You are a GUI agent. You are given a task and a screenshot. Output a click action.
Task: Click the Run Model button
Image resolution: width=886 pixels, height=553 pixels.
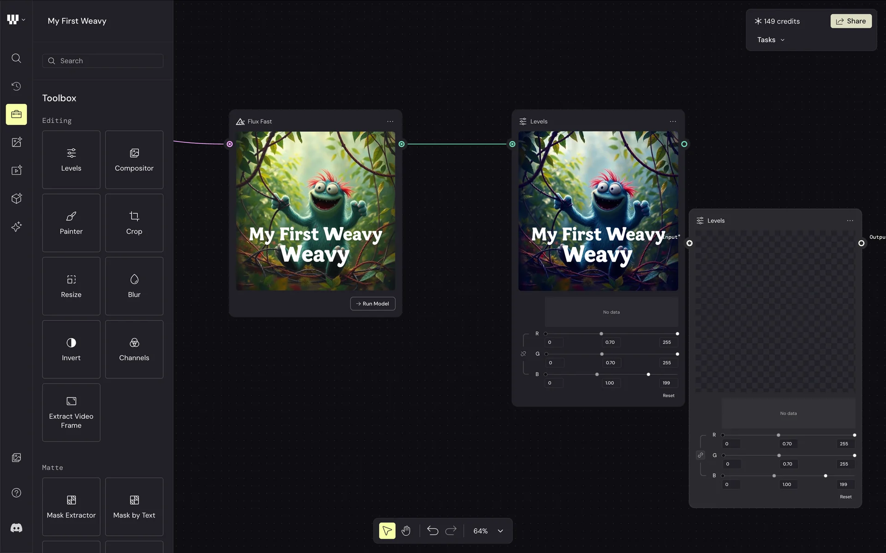pyautogui.click(x=372, y=304)
